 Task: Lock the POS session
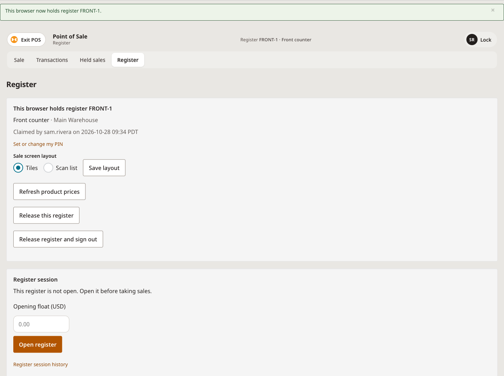tap(485, 40)
